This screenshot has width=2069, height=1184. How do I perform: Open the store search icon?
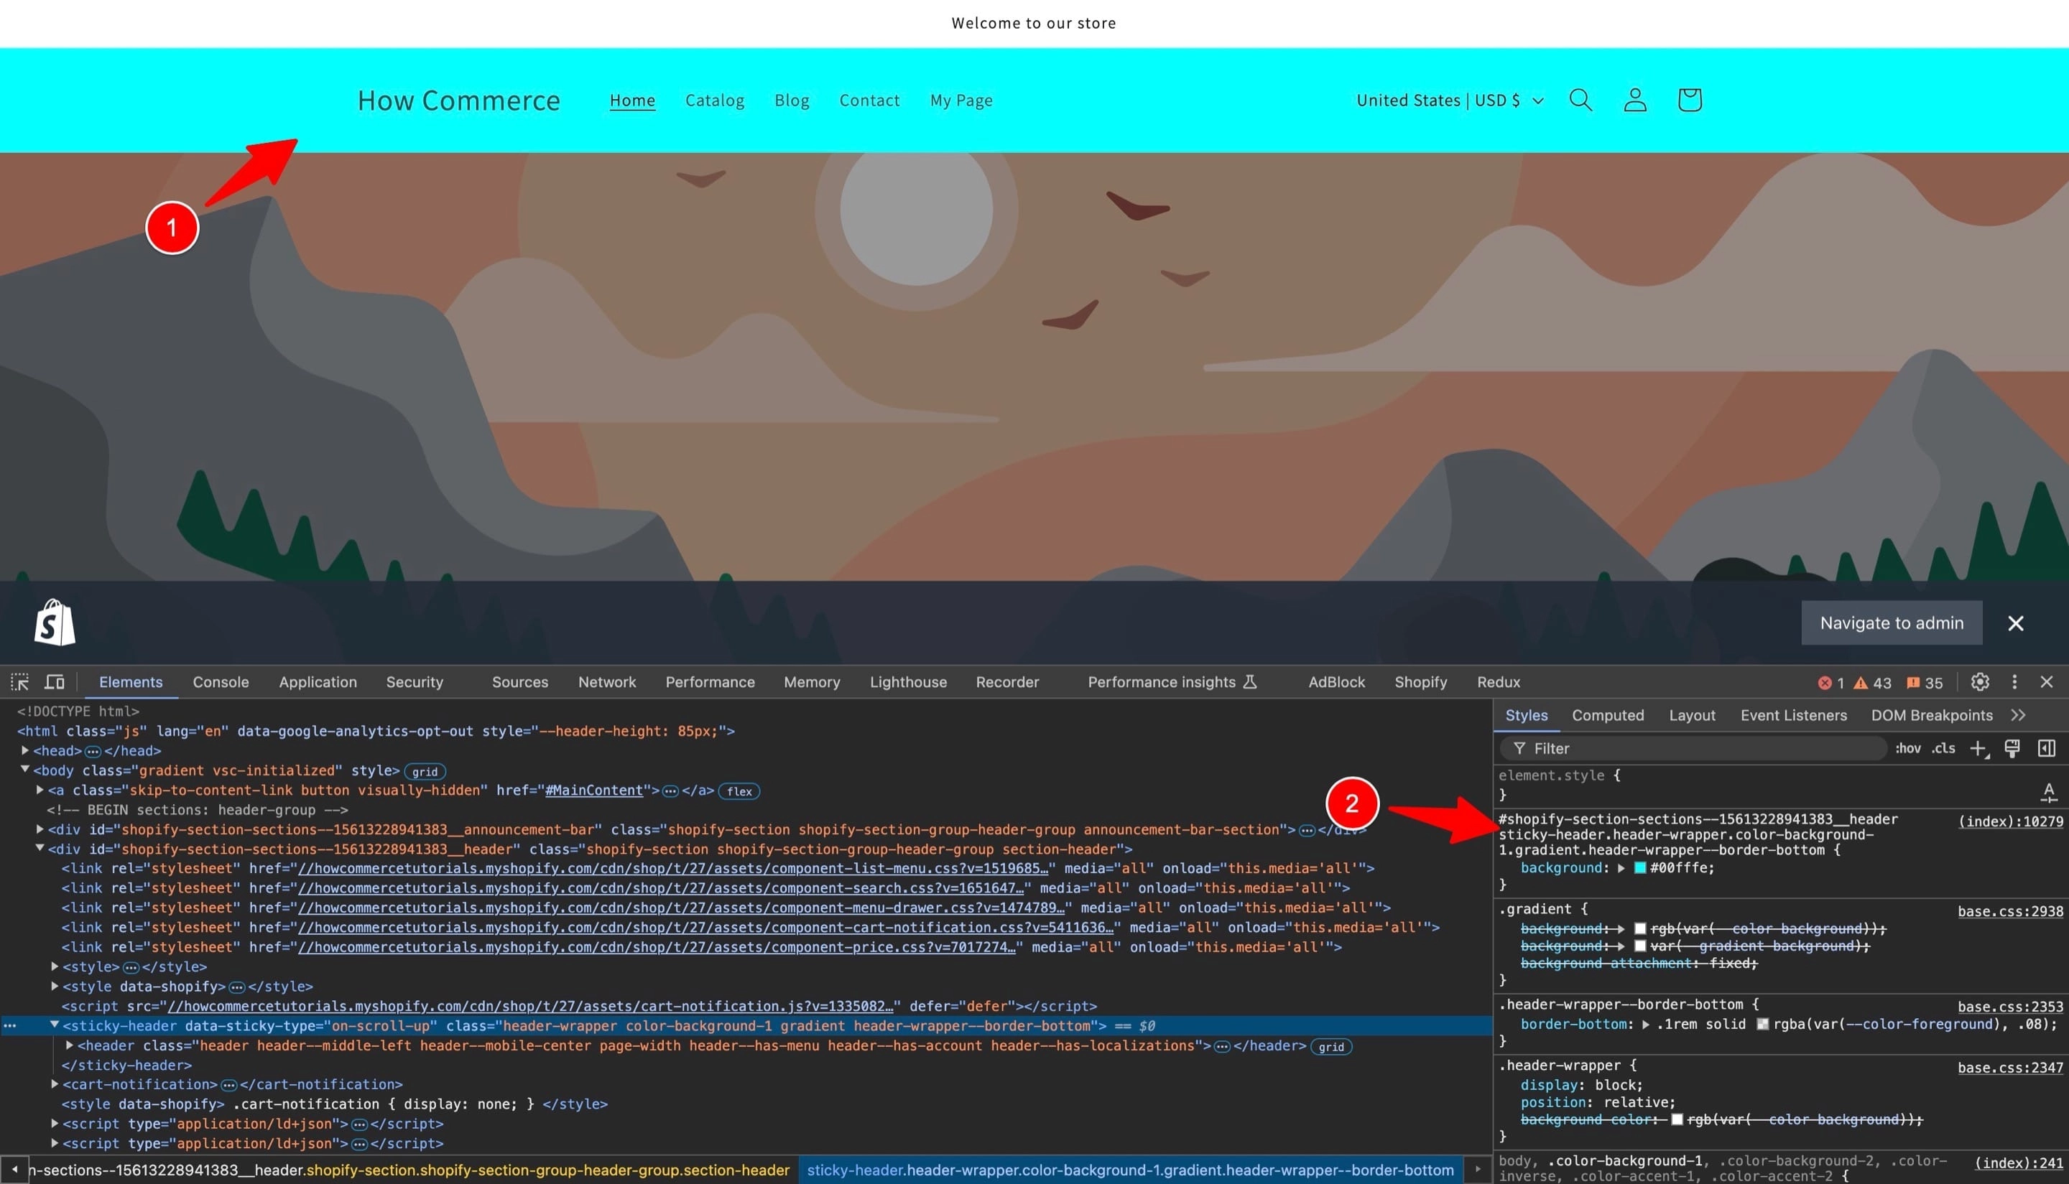[1580, 100]
